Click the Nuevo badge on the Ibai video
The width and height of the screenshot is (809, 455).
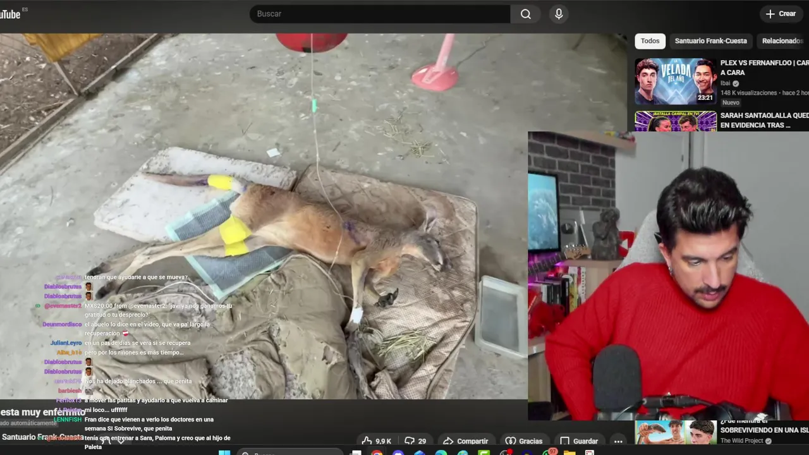coord(731,102)
